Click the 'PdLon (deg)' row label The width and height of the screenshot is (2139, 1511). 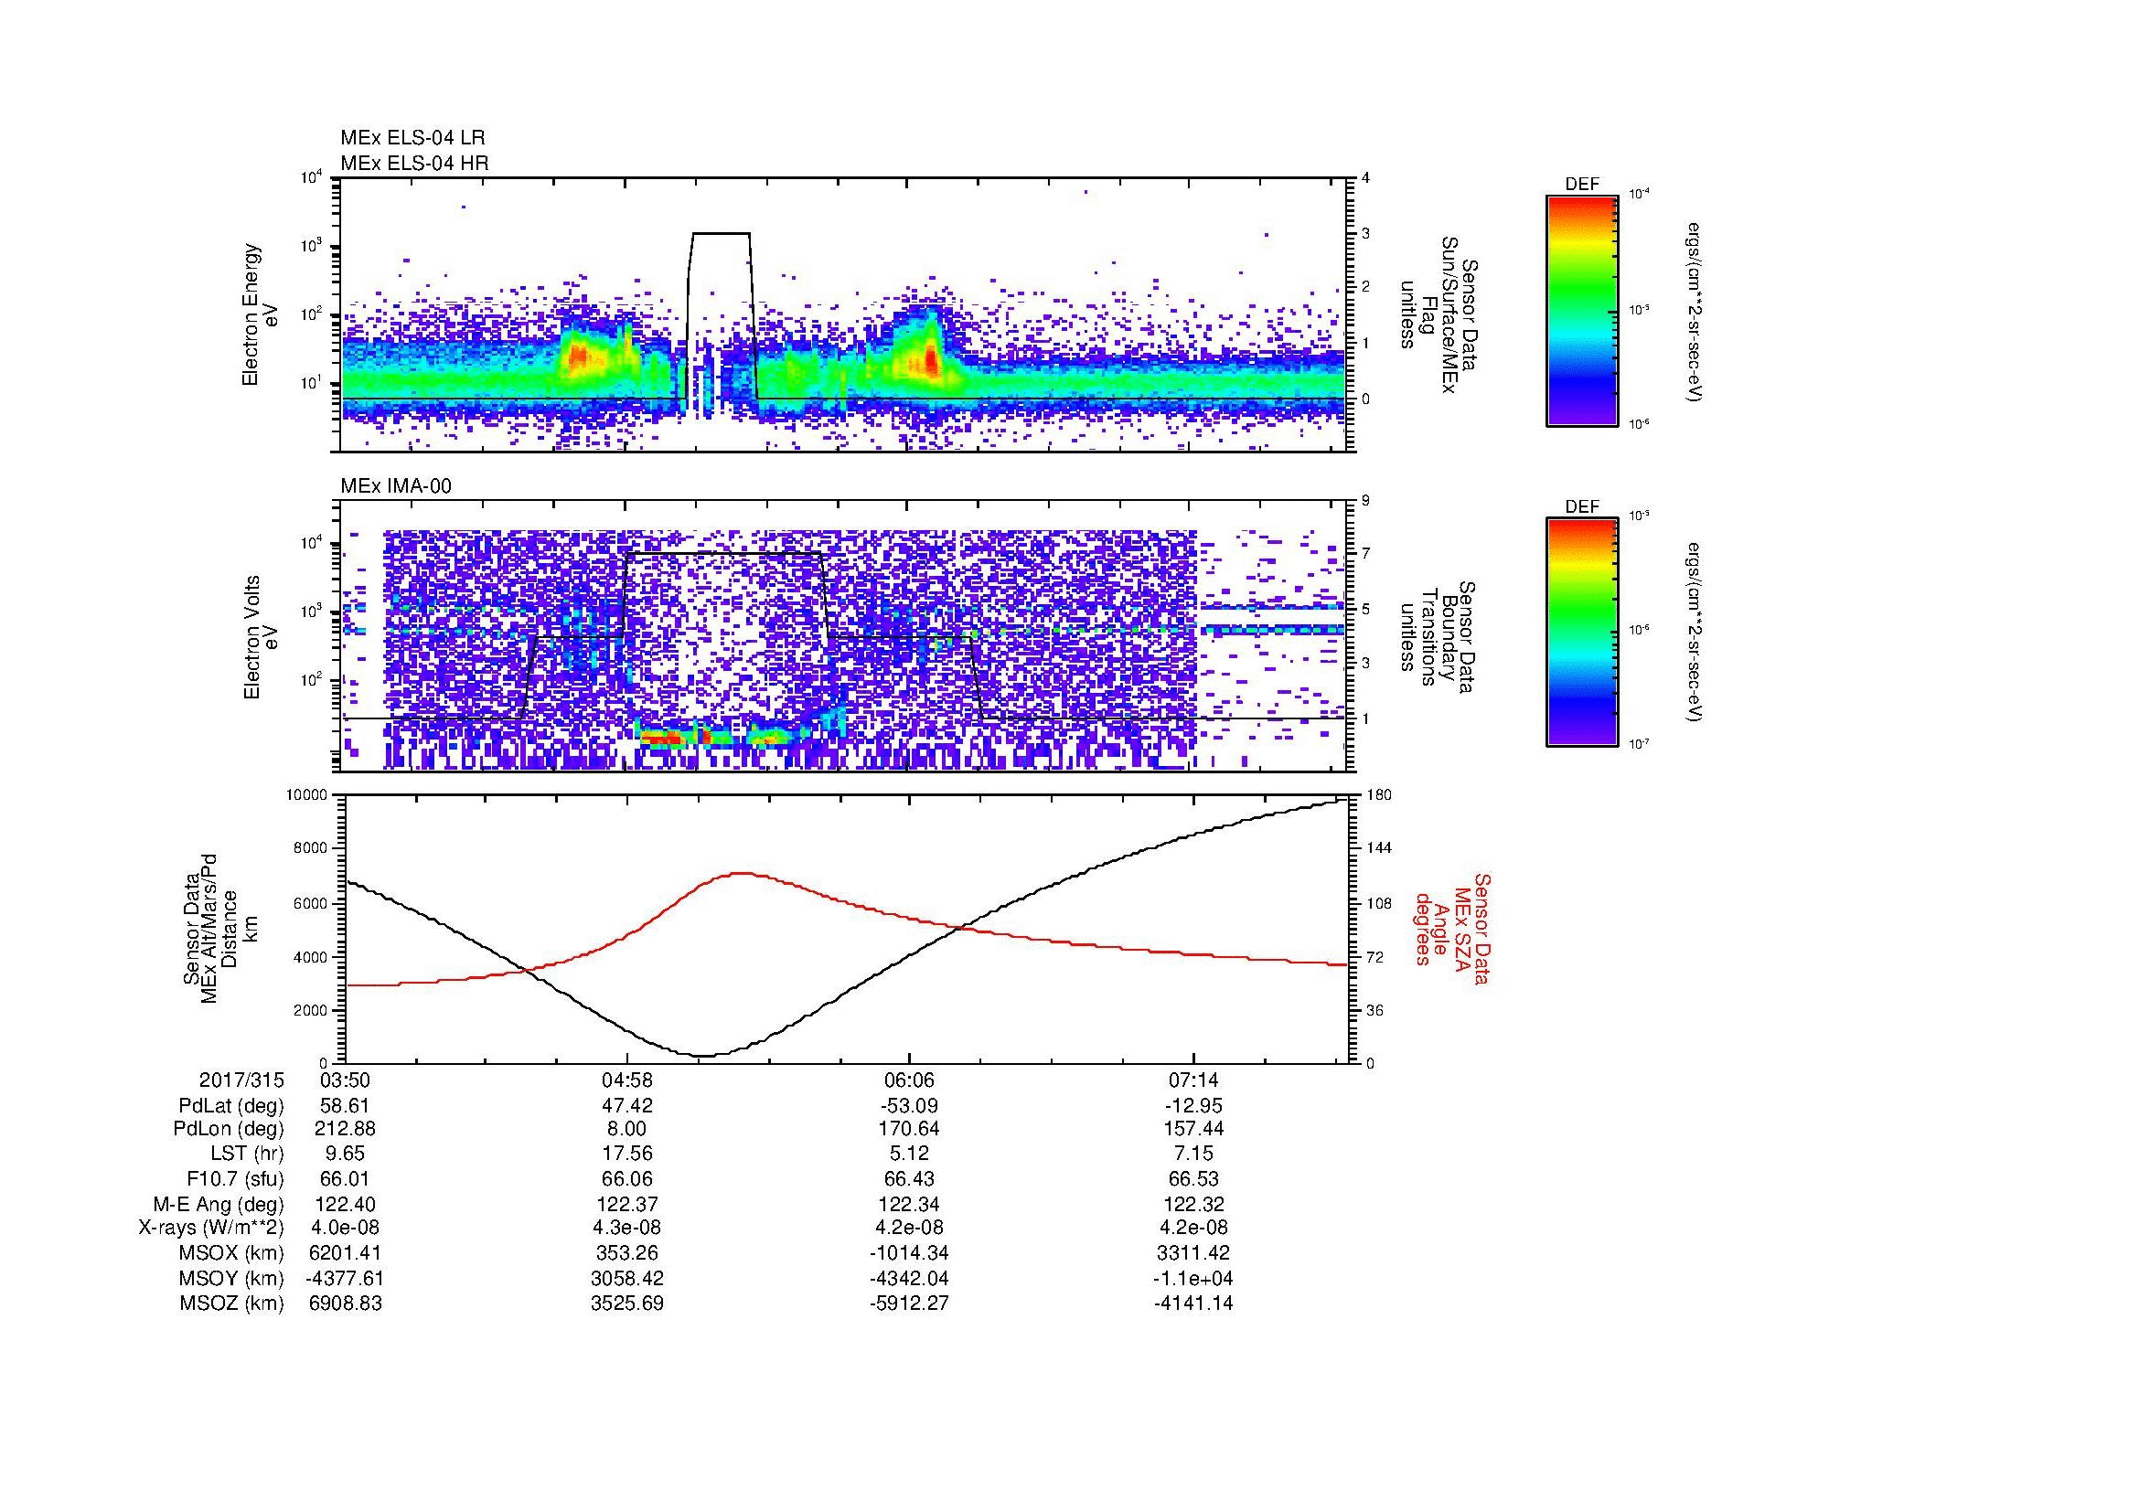coord(230,1129)
